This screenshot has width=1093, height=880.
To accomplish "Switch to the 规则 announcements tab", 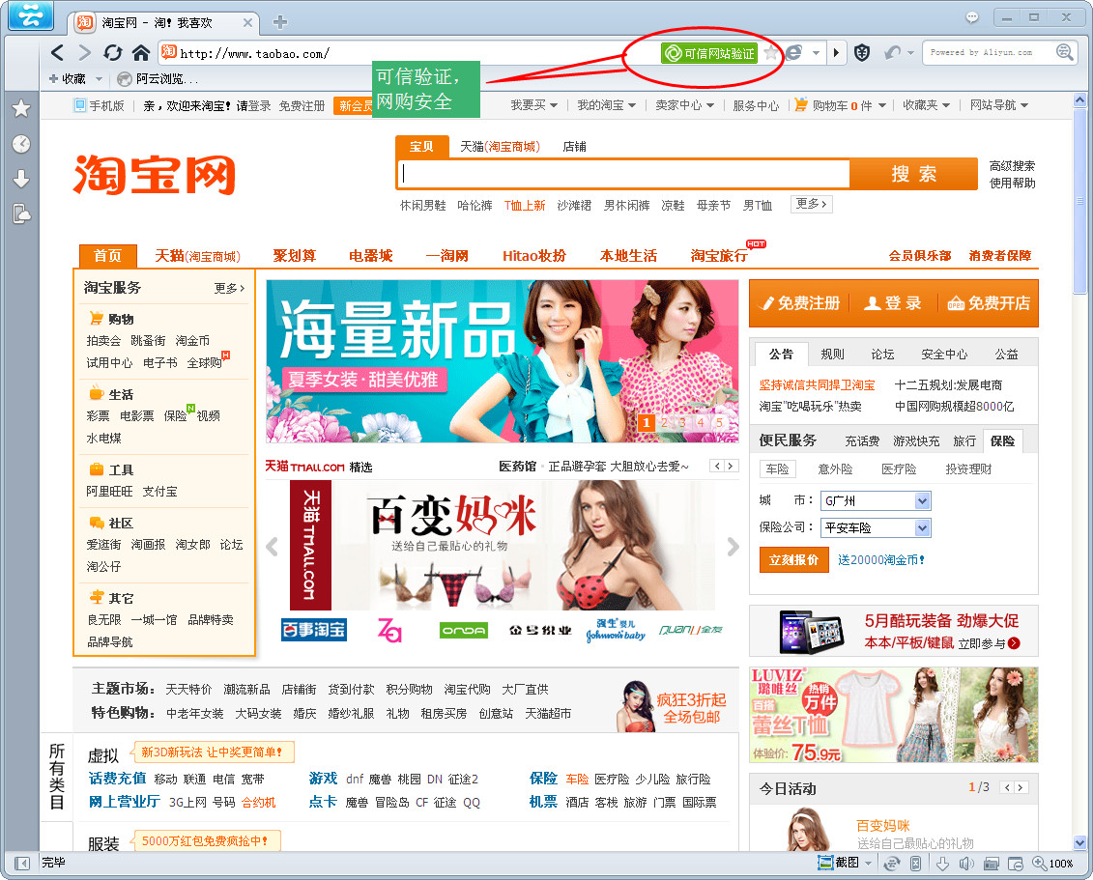I will tap(832, 354).
